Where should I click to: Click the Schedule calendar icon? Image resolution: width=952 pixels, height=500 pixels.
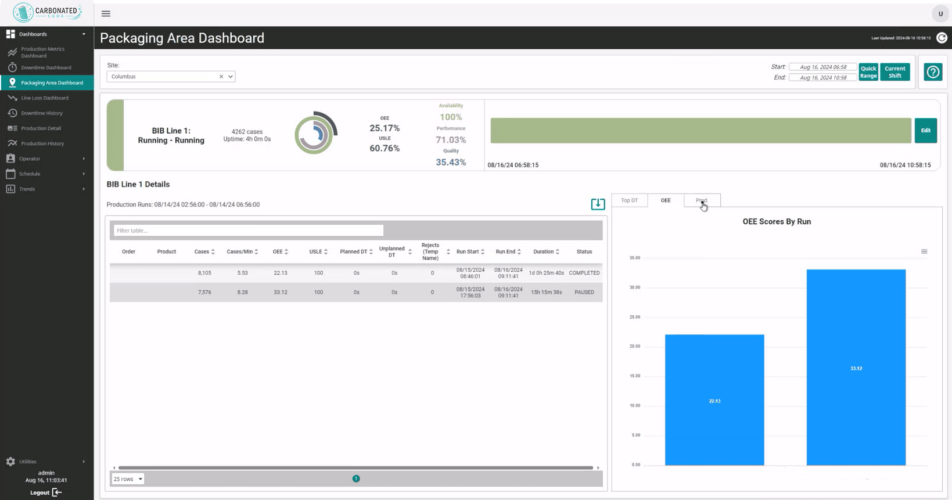coord(10,174)
